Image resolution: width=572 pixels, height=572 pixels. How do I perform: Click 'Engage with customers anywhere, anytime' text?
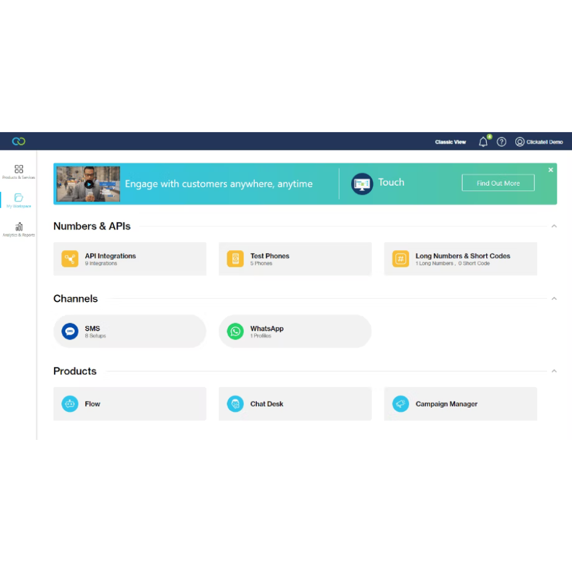[218, 184]
